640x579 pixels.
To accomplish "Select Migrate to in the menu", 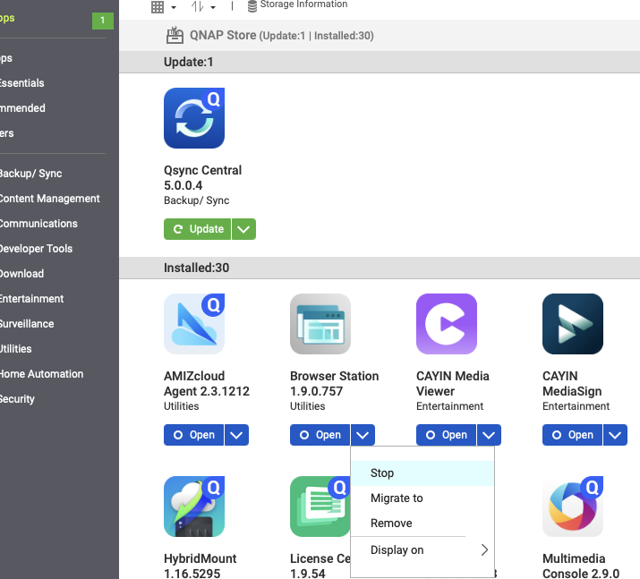I will coord(397,498).
